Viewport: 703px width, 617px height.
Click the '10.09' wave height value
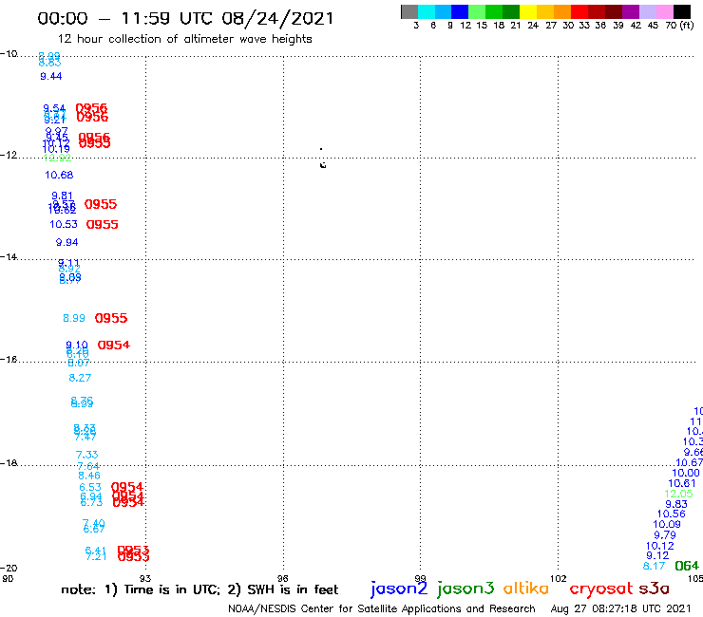point(667,524)
